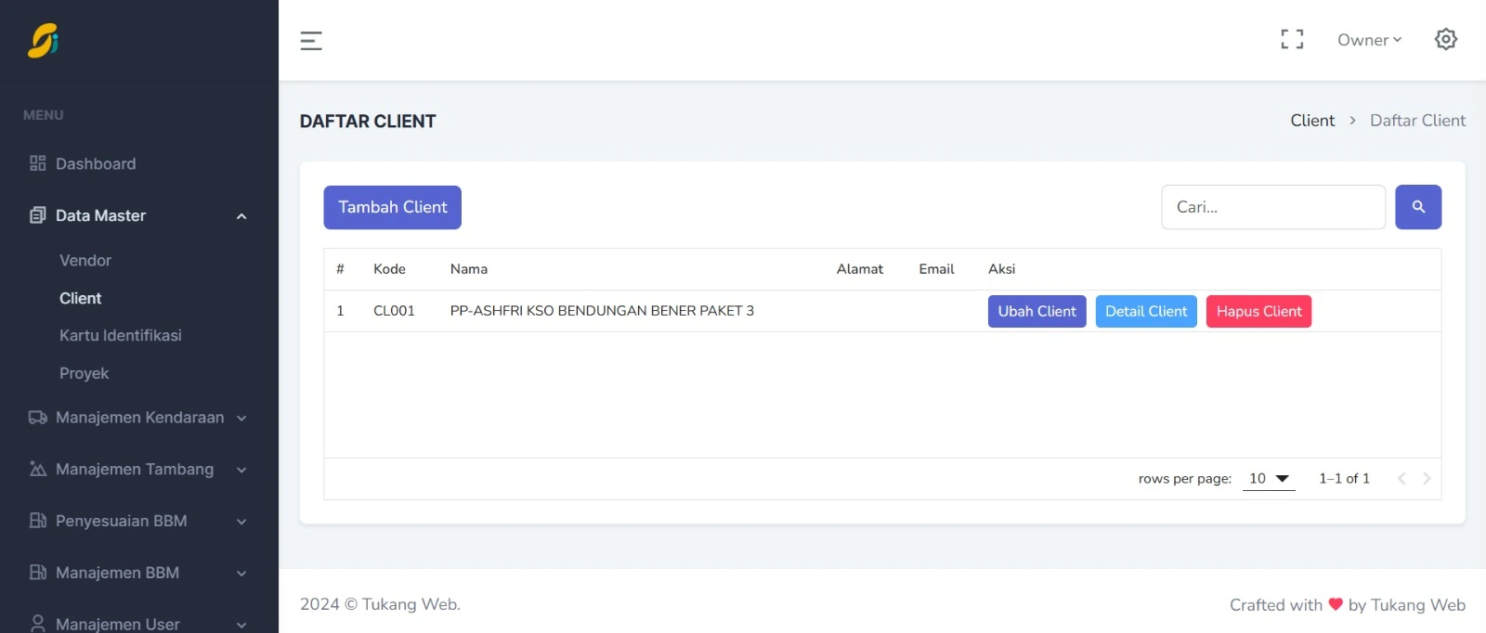Click the magnifier search button
The height and width of the screenshot is (633, 1486).
1417,207
